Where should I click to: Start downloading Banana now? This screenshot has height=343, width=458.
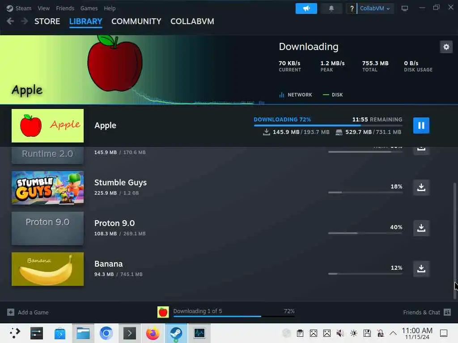pyautogui.click(x=421, y=268)
